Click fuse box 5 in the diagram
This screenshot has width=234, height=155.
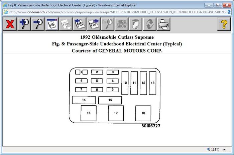pyautogui.click(x=97, y=81)
